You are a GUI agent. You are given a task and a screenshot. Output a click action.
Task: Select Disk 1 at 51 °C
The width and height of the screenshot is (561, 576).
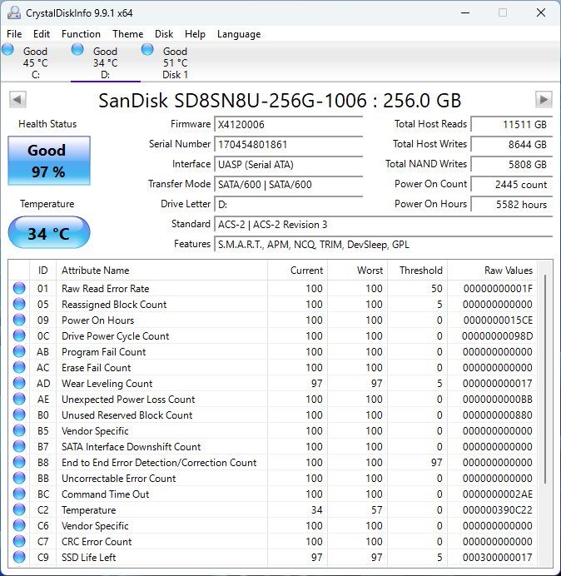tap(175, 62)
